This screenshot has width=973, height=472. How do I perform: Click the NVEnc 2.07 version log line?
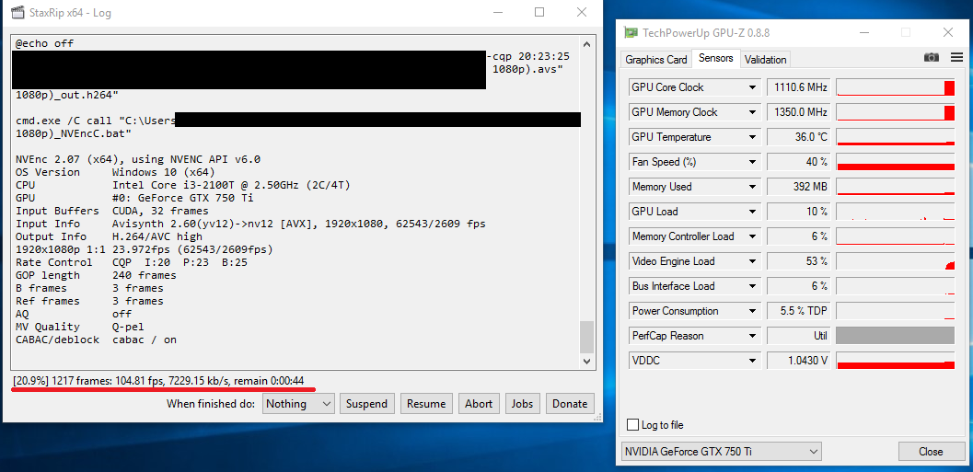pos(138,159)
